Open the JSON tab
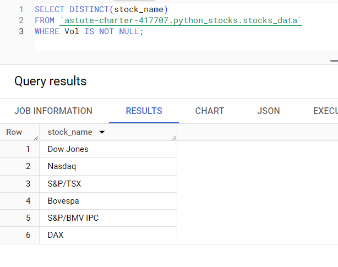This screenshot has height=267, width=338. click(269, 111)
